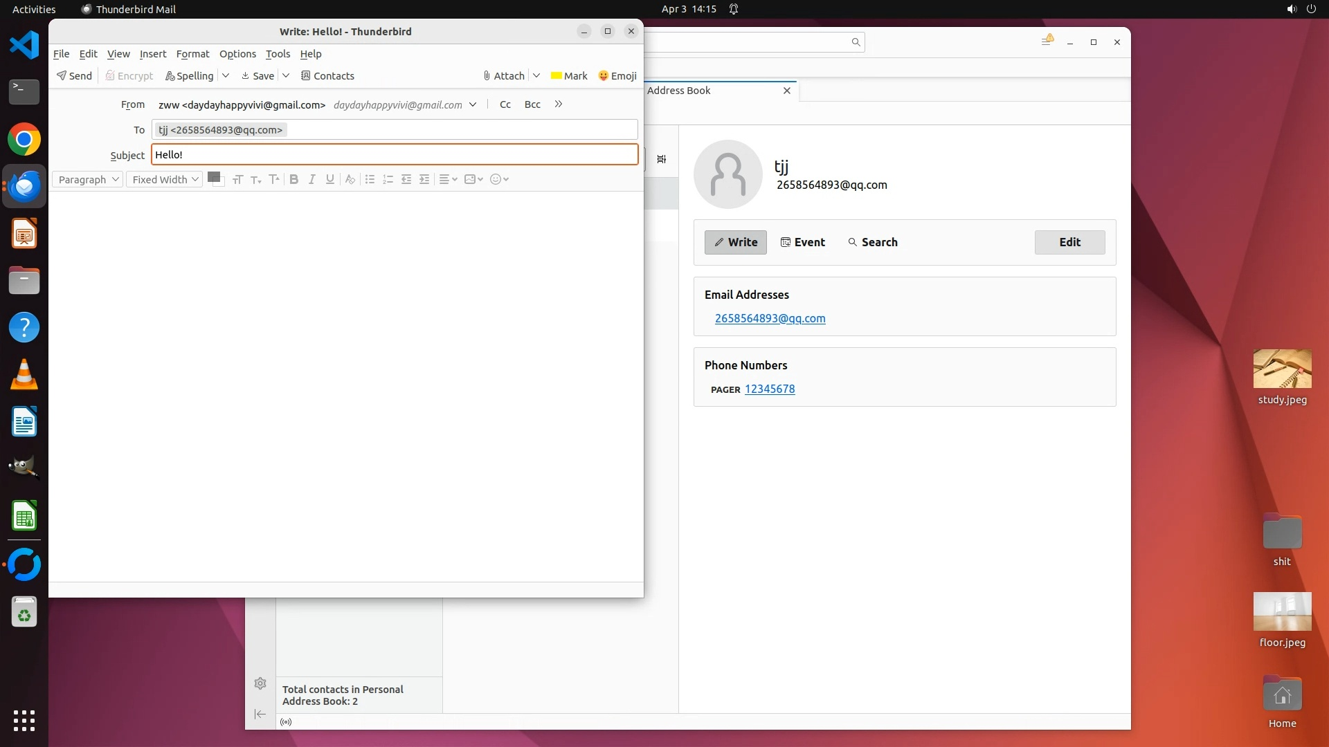
Task: Open the Paragraph style dropdown
Action: coord(88,180)
